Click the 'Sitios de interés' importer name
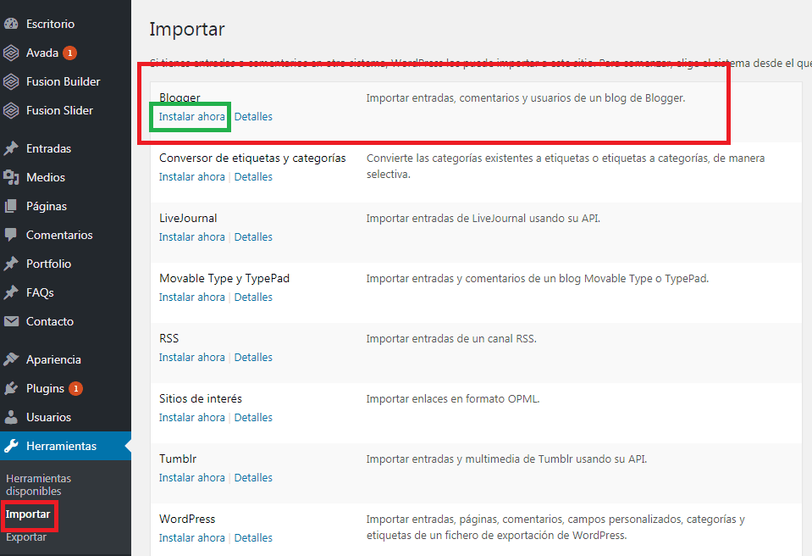 click(201, 398)
